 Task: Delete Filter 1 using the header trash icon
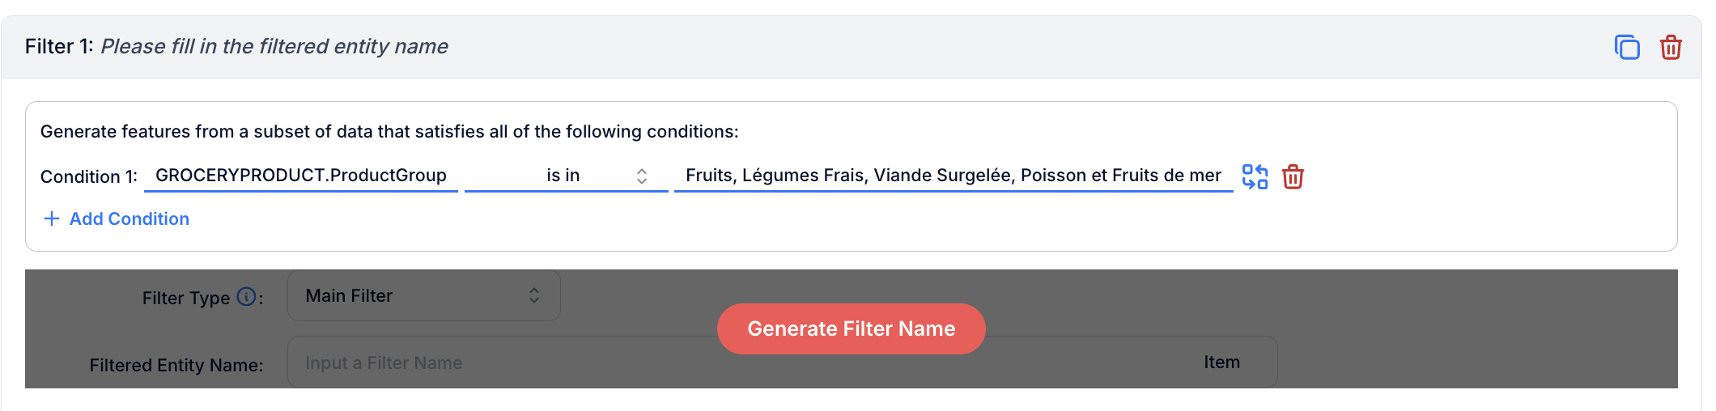(1671, 48)
